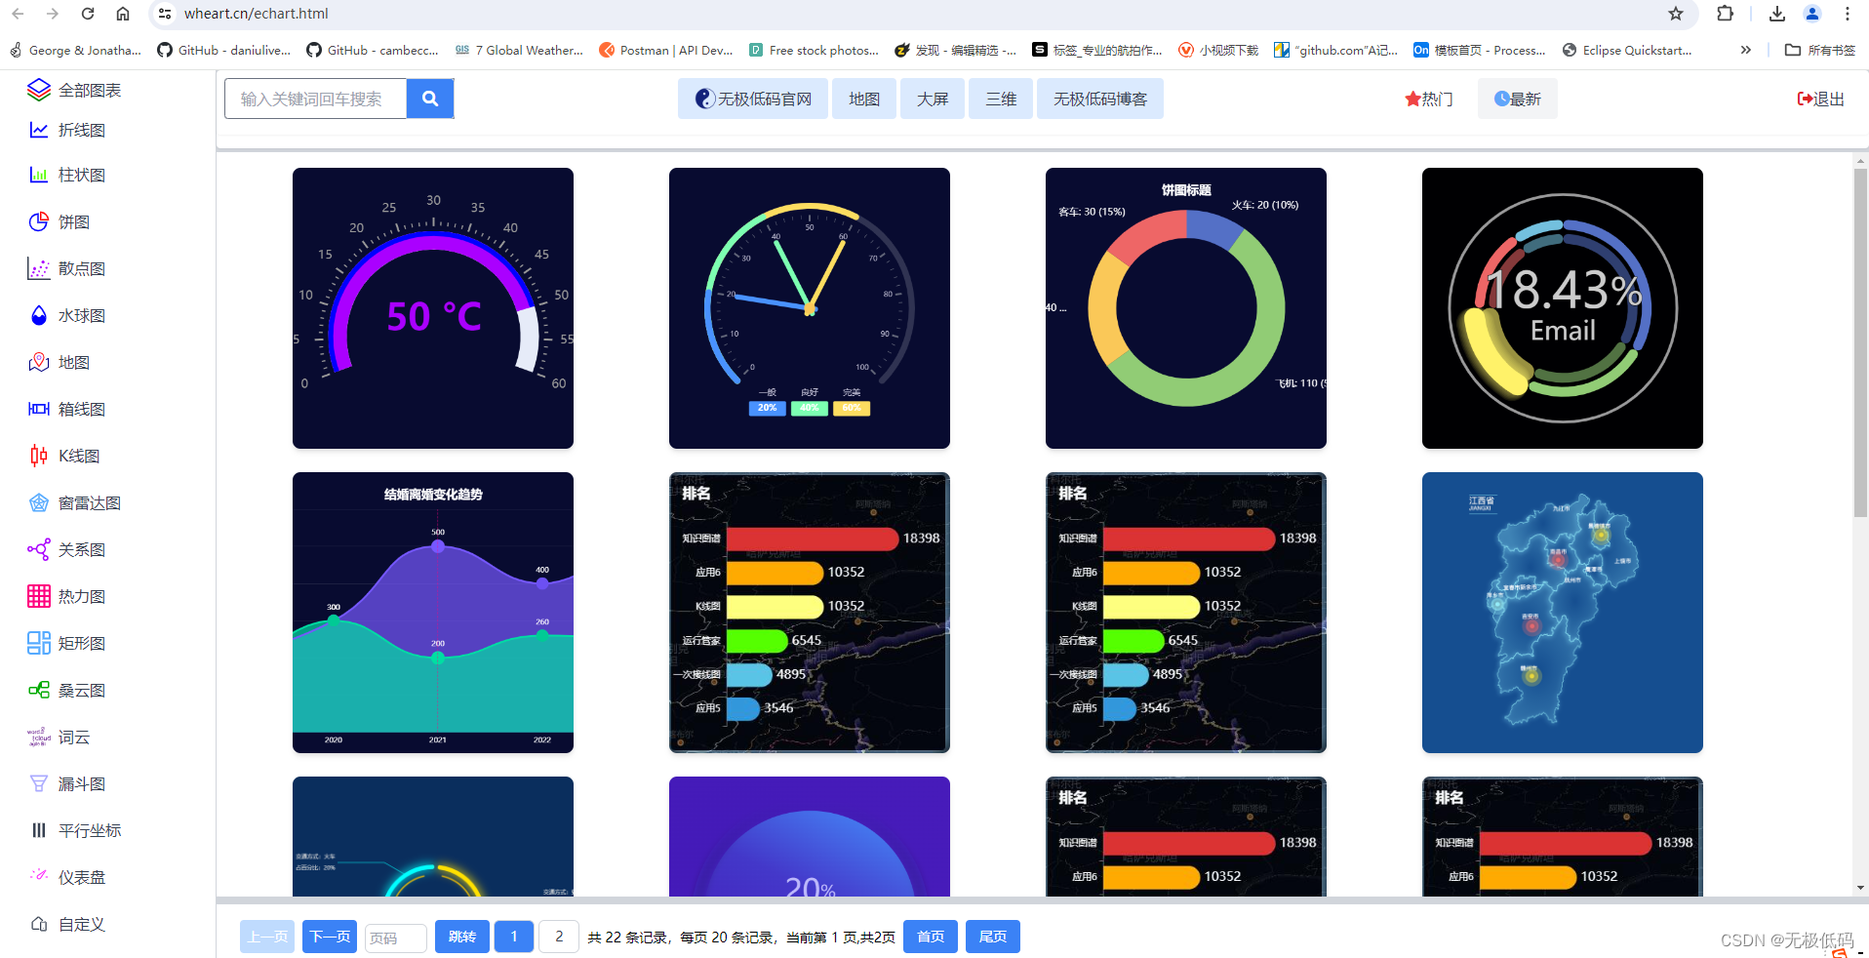Open the purple 20% liquid chart thumbnail
Screen dimensions: 1869x958
(x=810, y=836)
